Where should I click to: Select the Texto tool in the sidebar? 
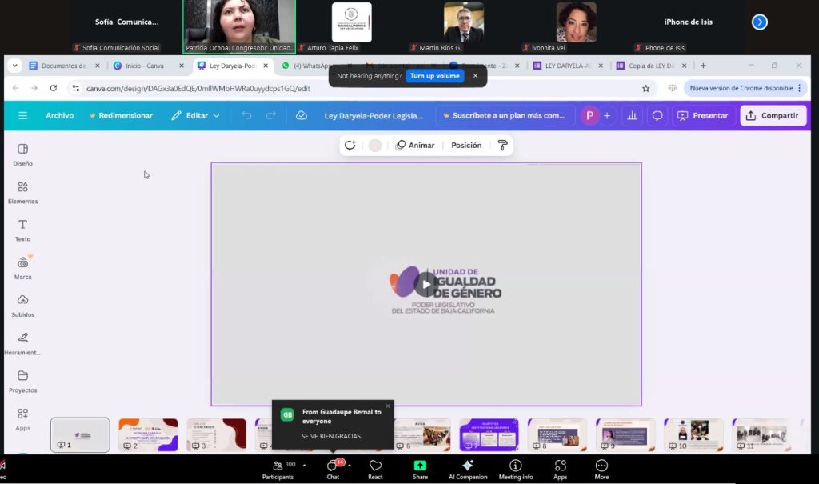[x=22, y=230]
